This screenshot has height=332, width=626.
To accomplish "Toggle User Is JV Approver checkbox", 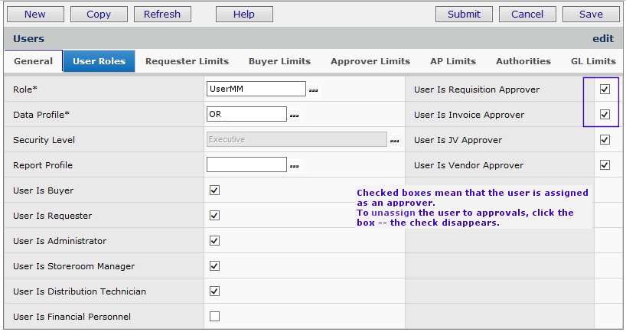I will [x=605, y=140].
